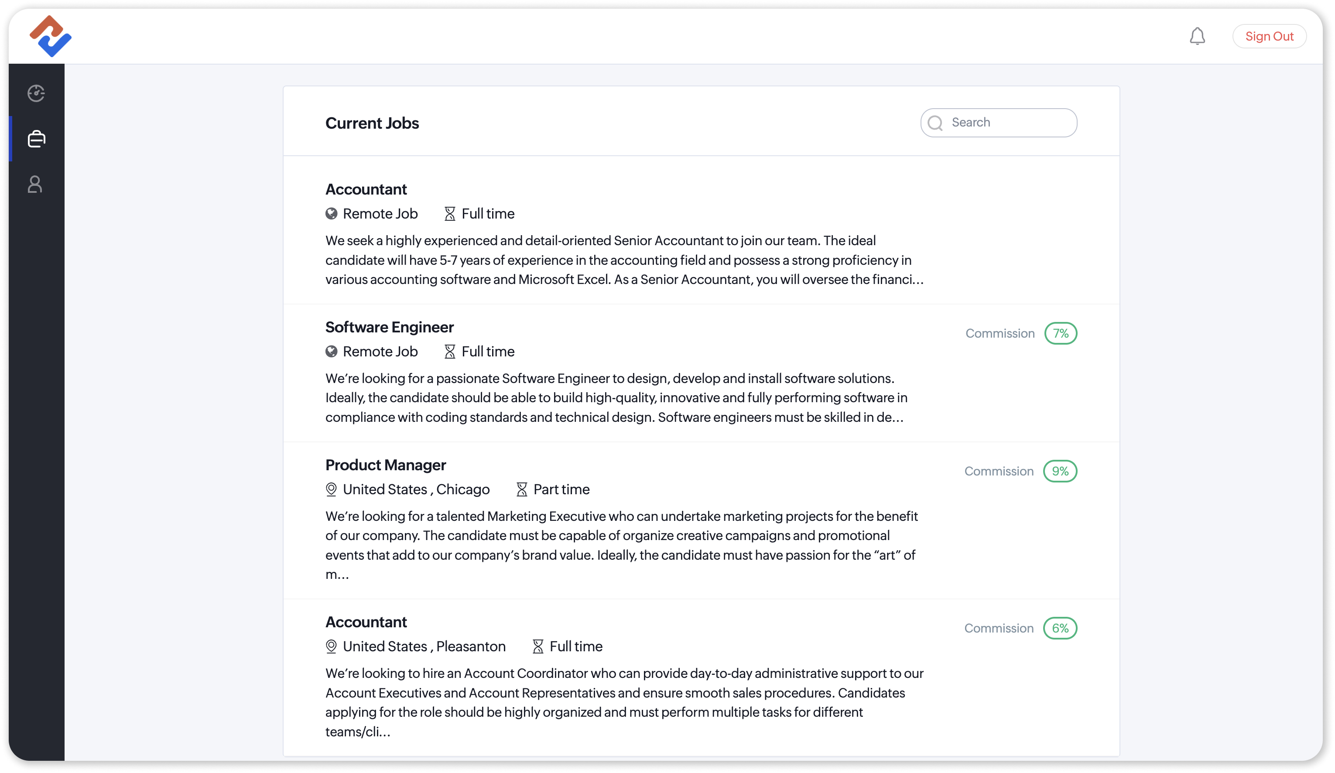Click the 9% commission badge
This screenshot has width=1335, height=773.
click(x=1060, y=471)
